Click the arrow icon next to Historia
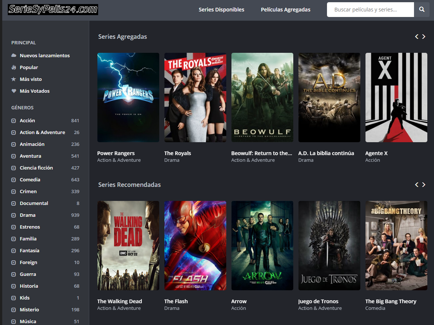Image resolution: width=434 pixels, height=325 pixels. (14, 286)
